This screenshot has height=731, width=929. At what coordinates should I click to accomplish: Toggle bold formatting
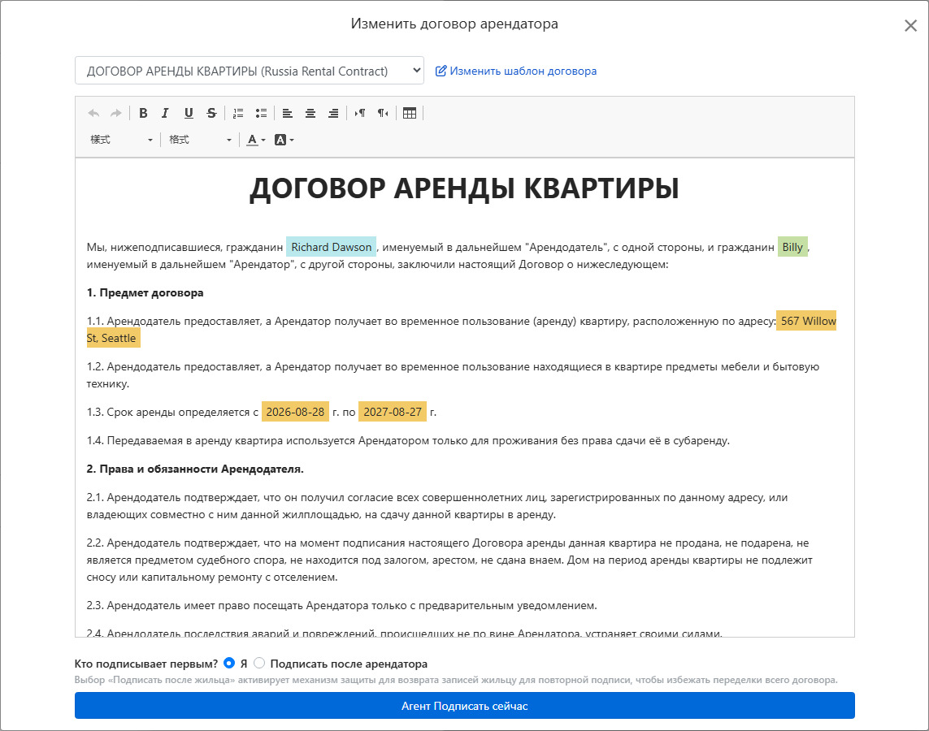(143, 113)
